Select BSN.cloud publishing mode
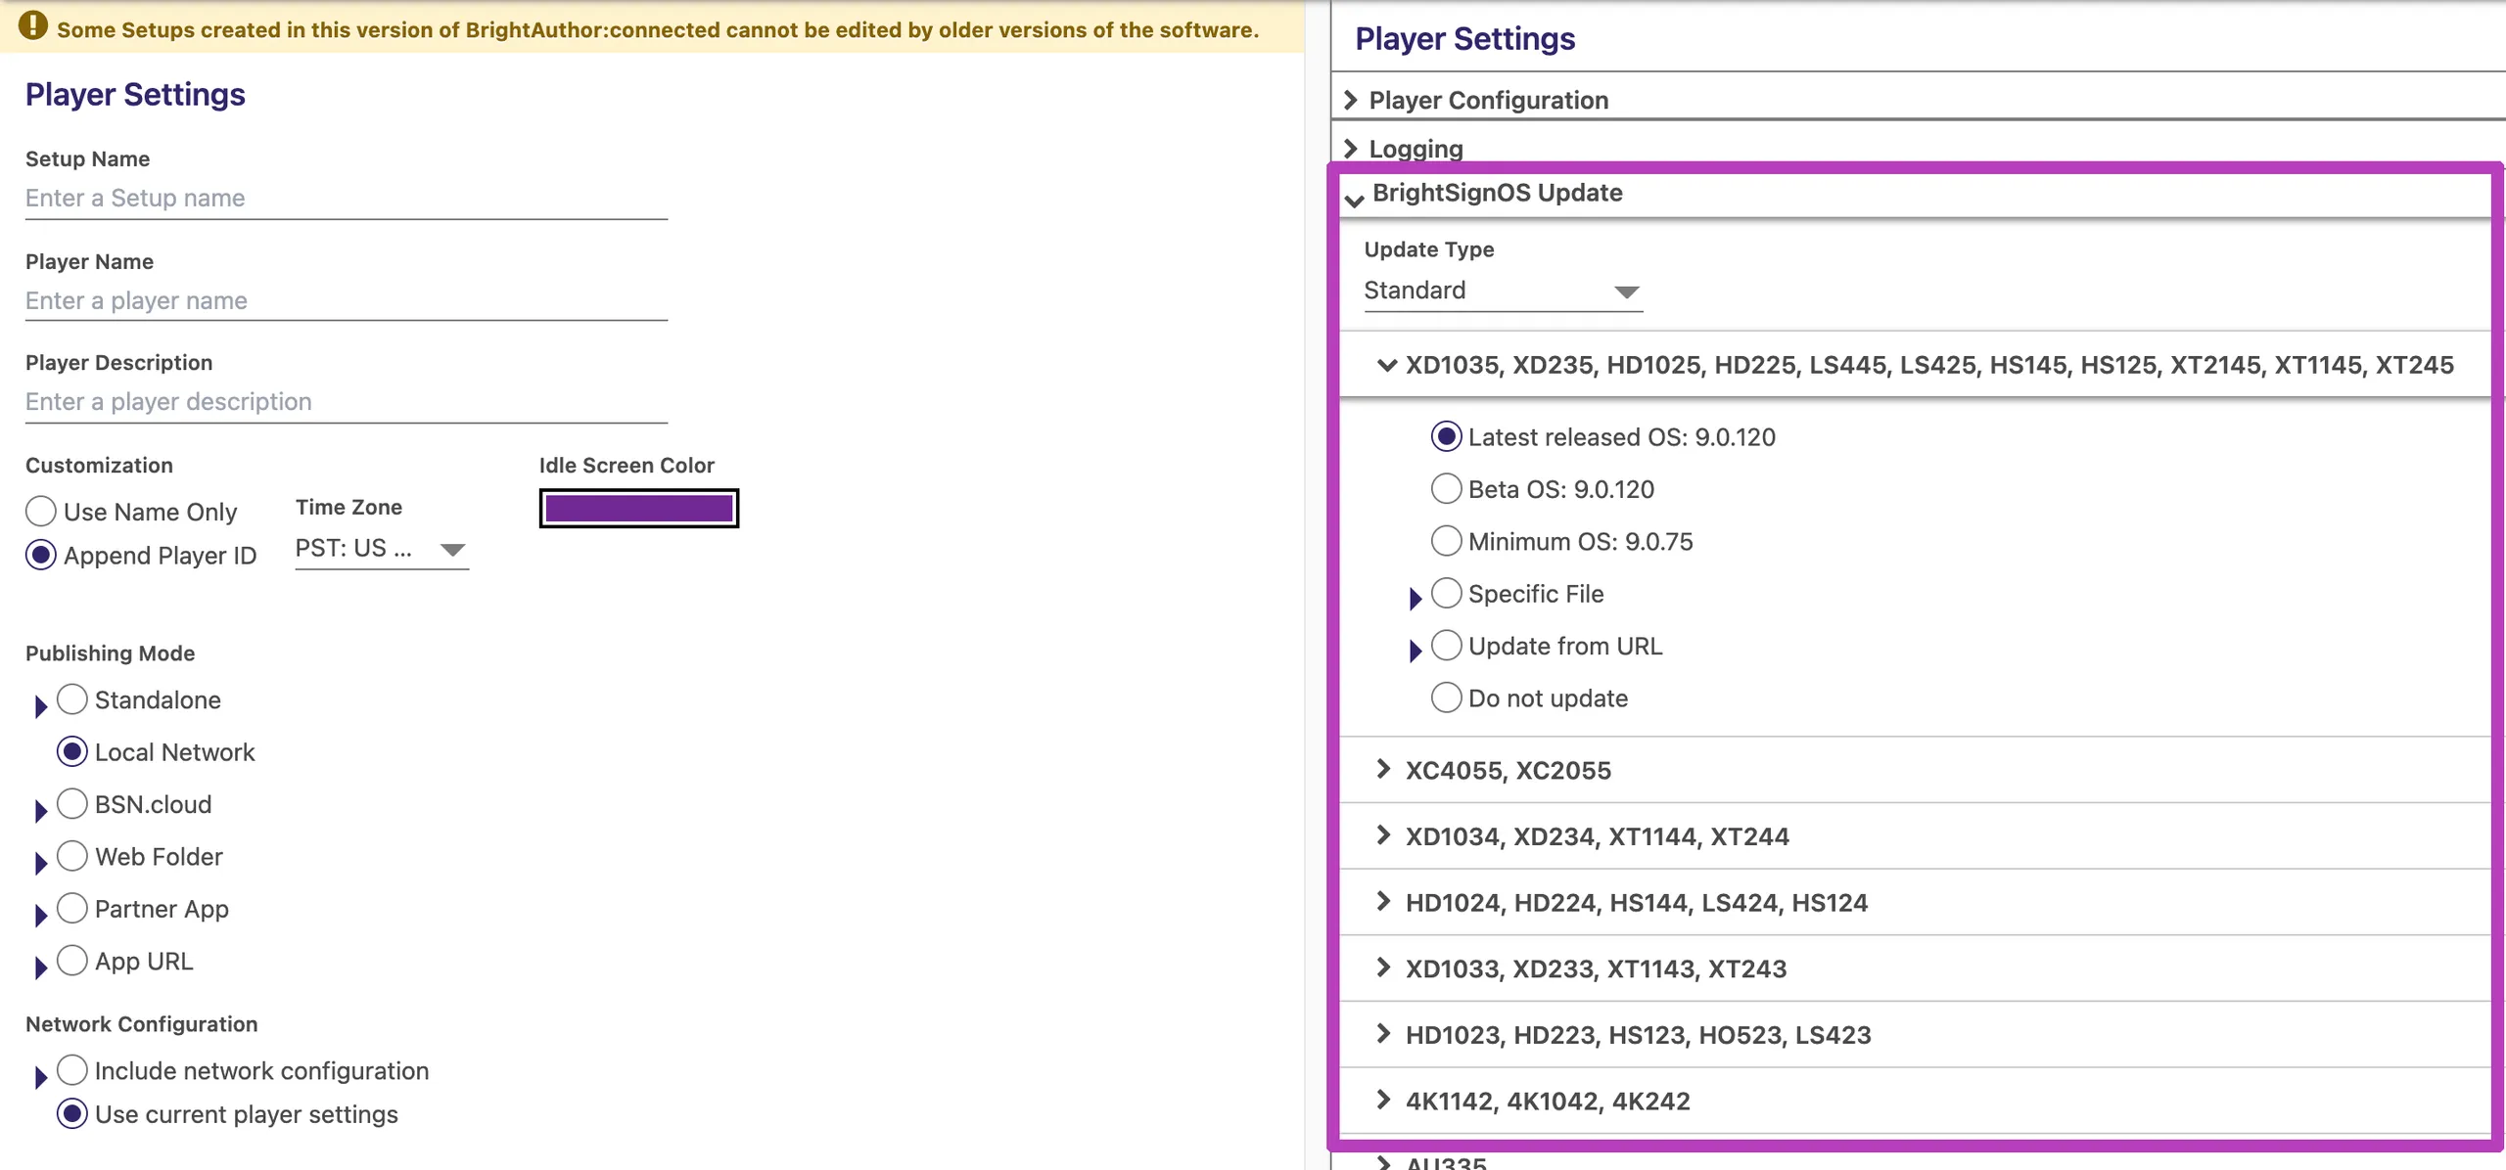 tap(72, 804)
